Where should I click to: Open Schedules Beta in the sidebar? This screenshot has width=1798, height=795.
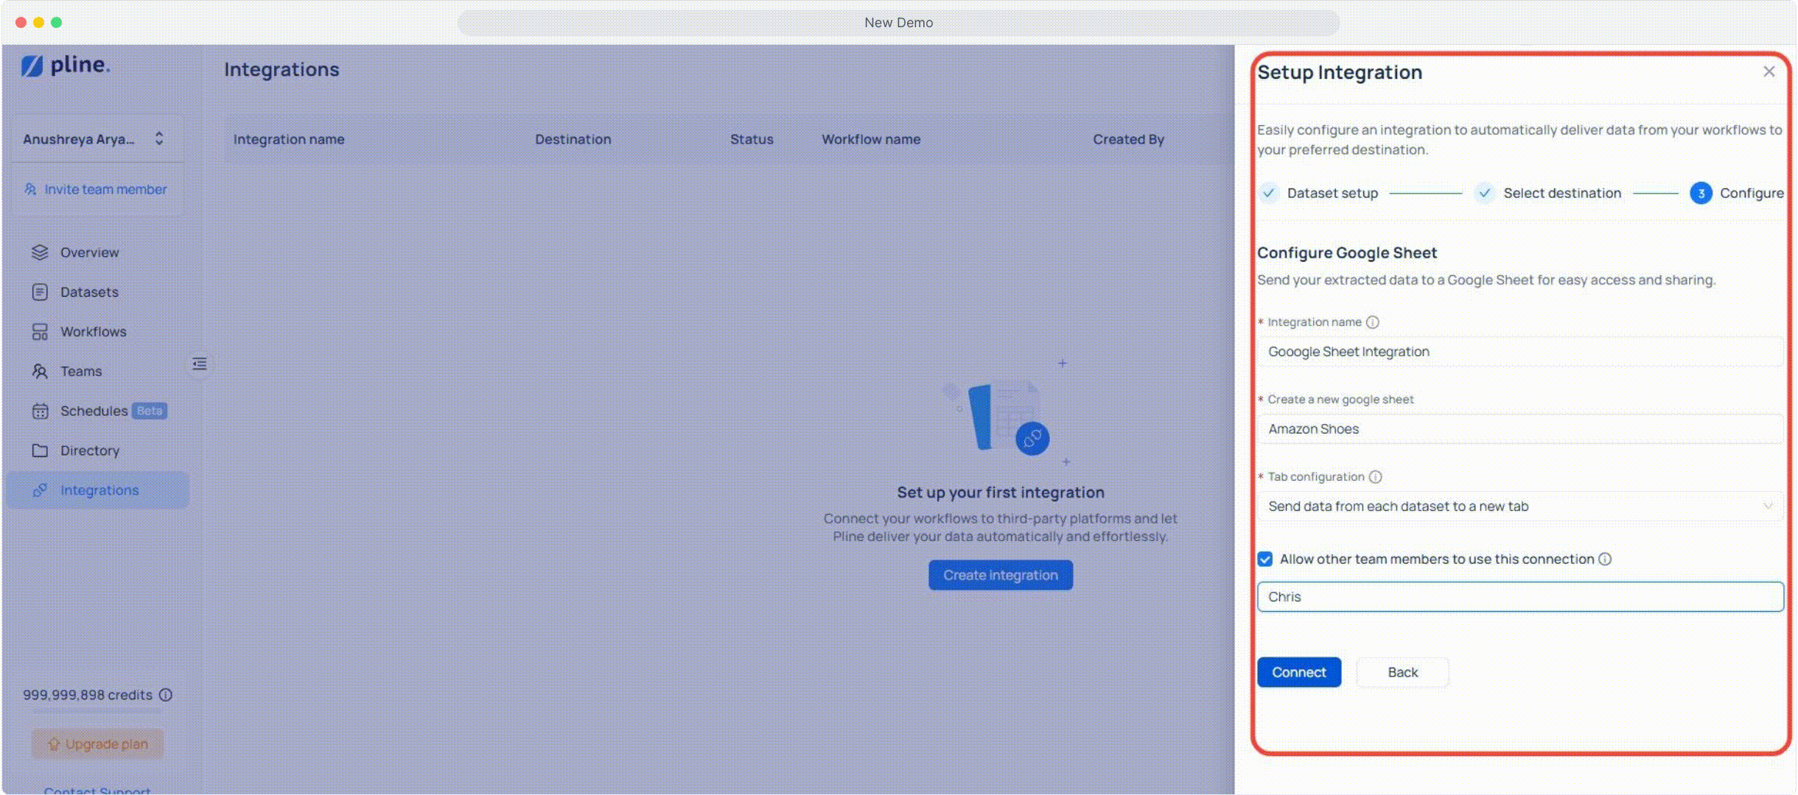(94, 411)
